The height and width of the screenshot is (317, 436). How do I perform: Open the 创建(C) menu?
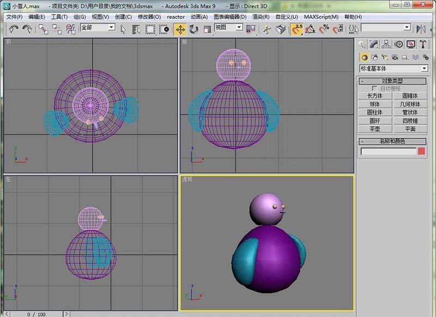pyautogui.click(x=123, y=17)
